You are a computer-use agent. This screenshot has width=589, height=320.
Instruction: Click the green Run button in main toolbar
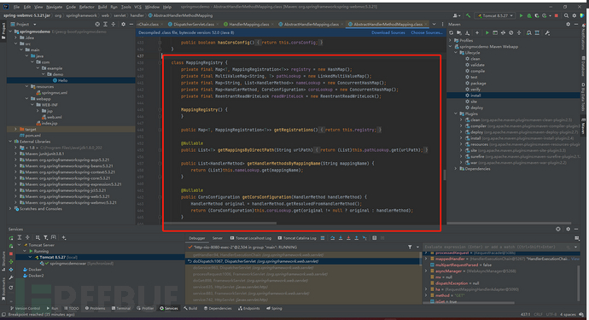click(521, 15)
